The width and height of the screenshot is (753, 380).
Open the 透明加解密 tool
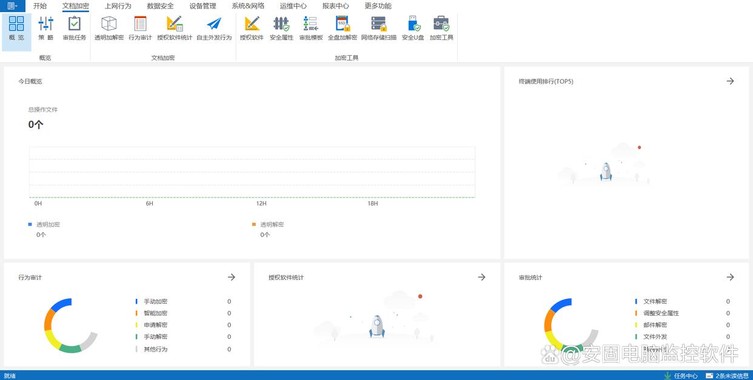(109, 28)
